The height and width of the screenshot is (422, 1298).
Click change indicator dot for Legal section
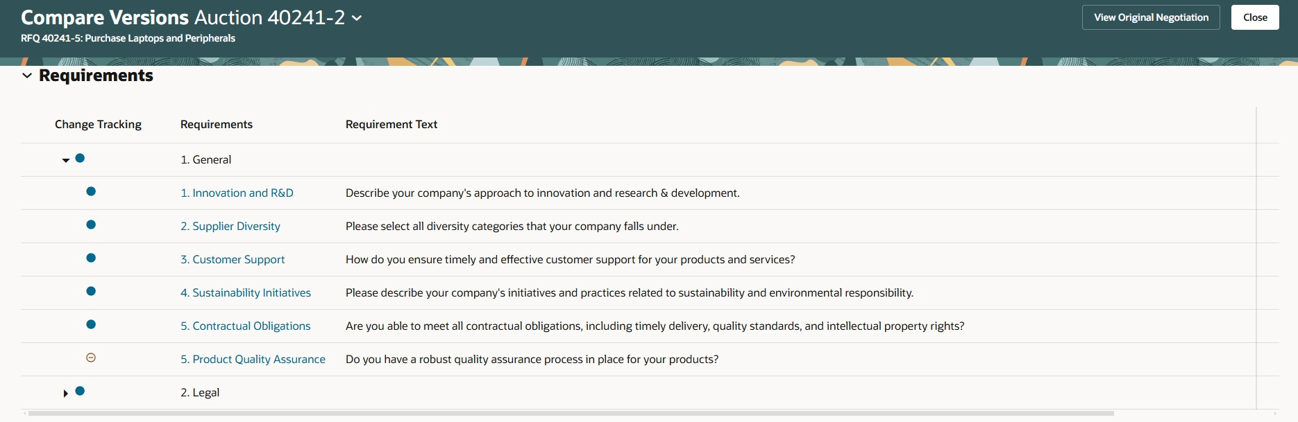[x=80, y=391]
